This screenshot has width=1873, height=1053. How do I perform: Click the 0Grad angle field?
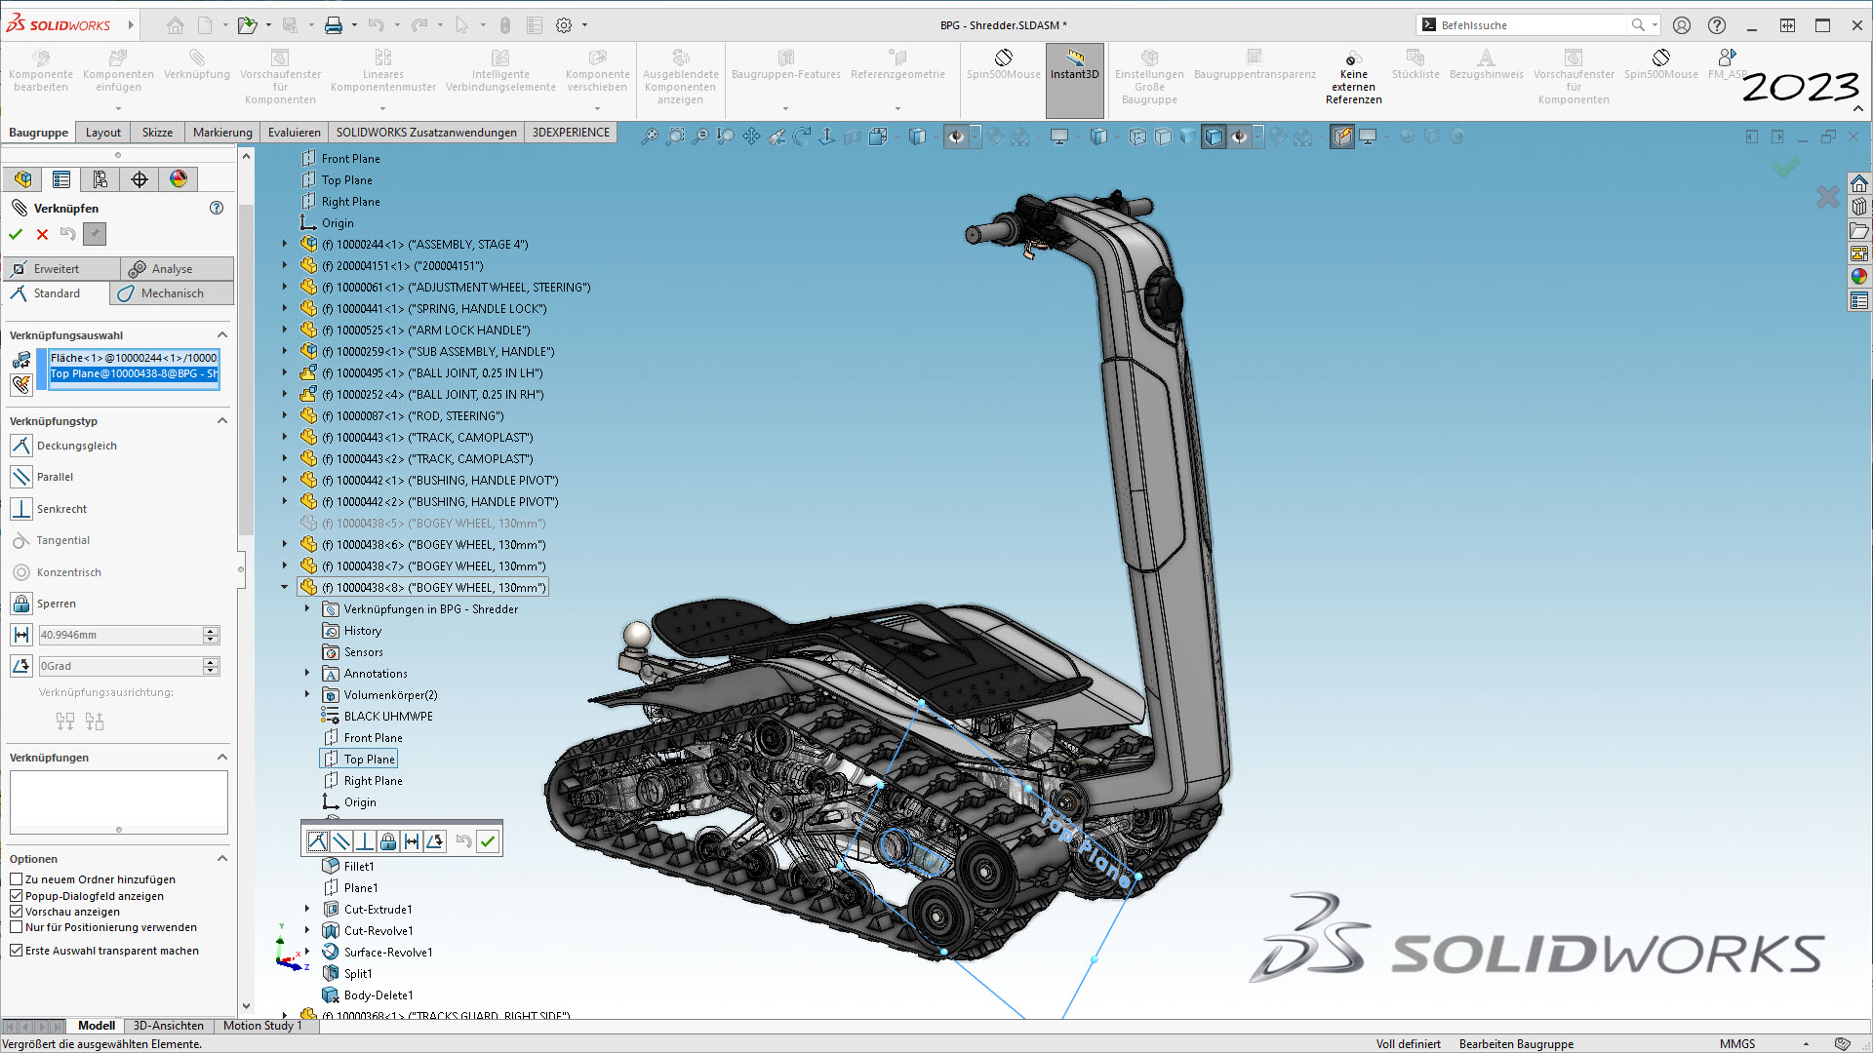[120, 666]
